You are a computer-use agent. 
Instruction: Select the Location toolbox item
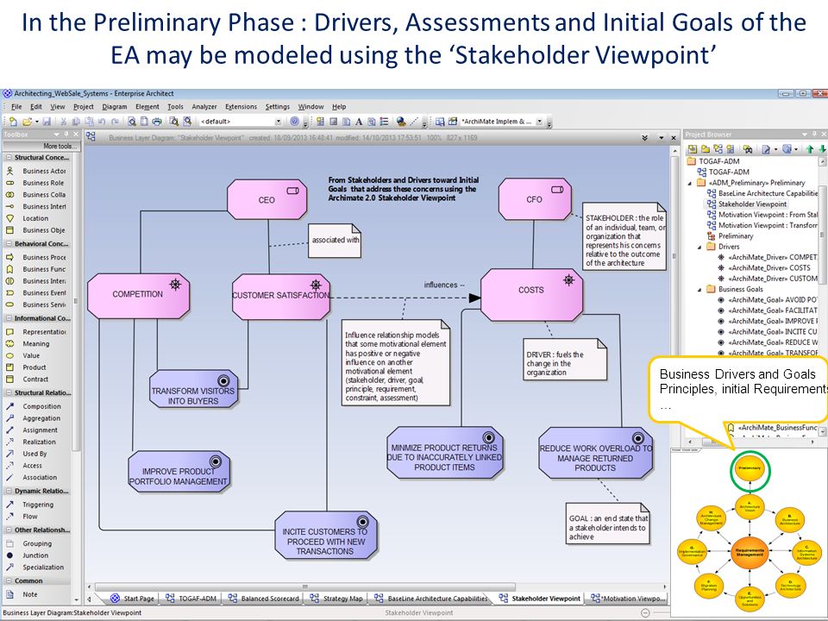pos(36,218)
